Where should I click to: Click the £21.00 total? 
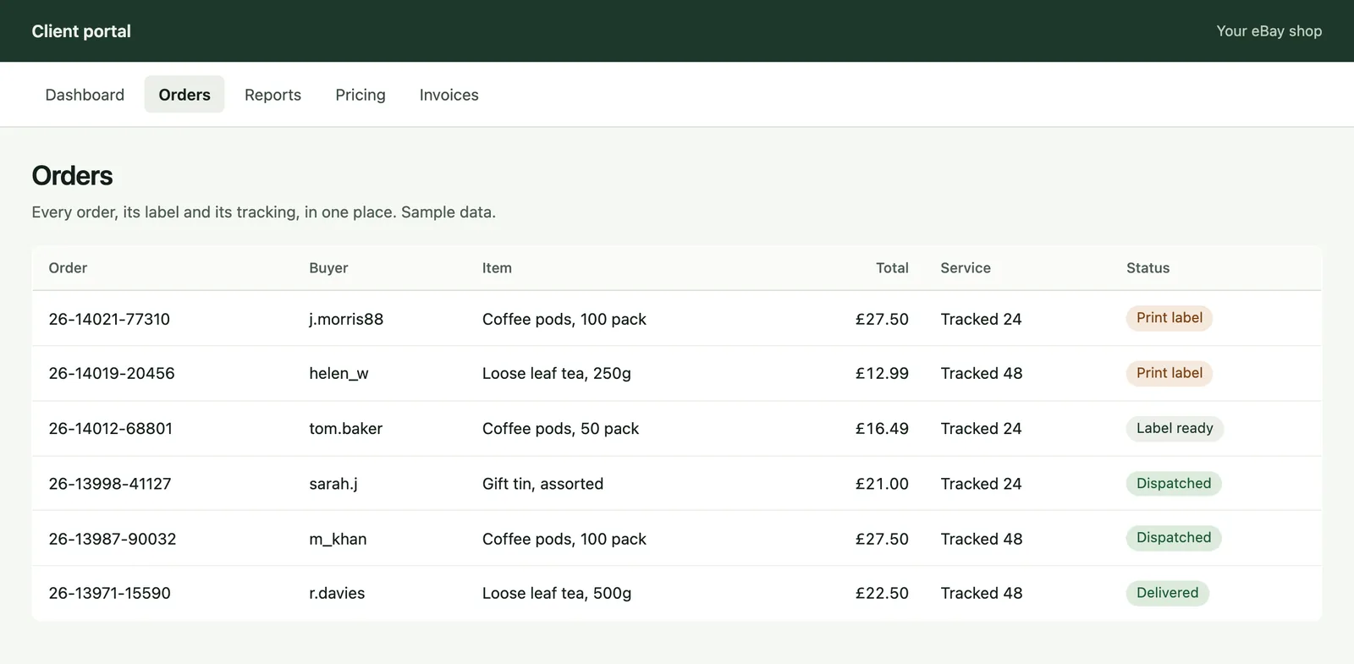click(x=882, y=484)
